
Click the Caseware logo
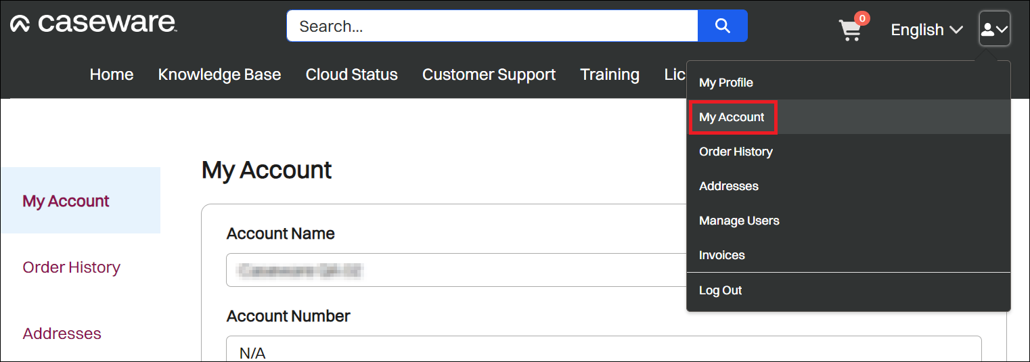[x=93, y=24]
